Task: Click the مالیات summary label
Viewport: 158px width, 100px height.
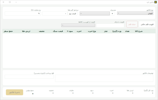Action: (x=71, y=91)
